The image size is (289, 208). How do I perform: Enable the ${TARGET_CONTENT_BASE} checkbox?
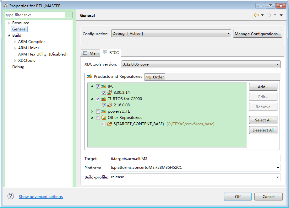pos(104,124)
